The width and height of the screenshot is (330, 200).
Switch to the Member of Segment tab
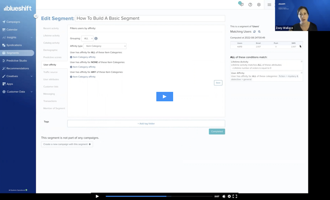pyautogui.click(x=54, y=108)
